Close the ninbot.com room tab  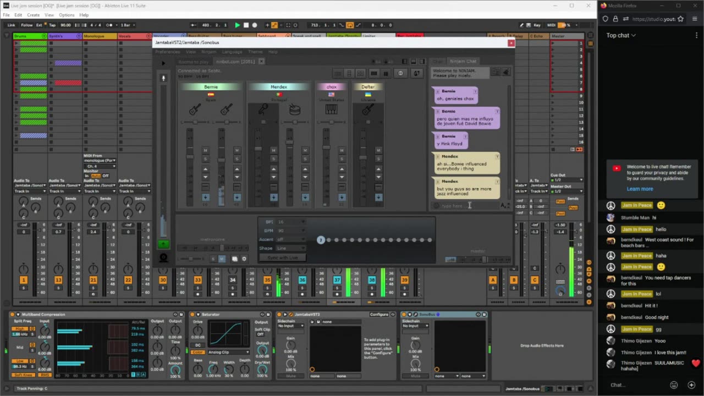click(x=261, y=62)
